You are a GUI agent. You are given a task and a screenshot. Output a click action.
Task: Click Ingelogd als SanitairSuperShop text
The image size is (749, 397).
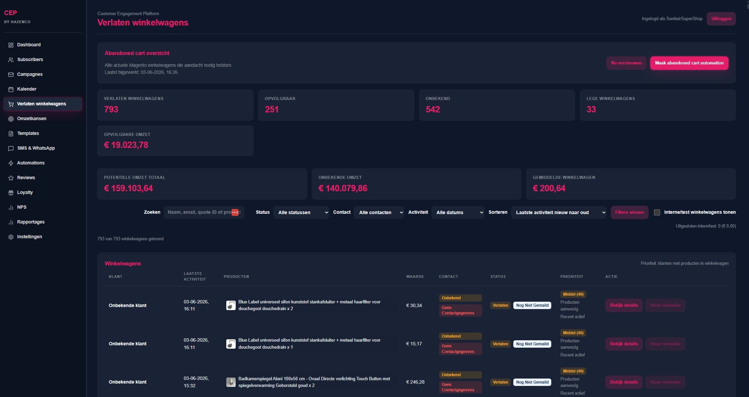(672, 19)
